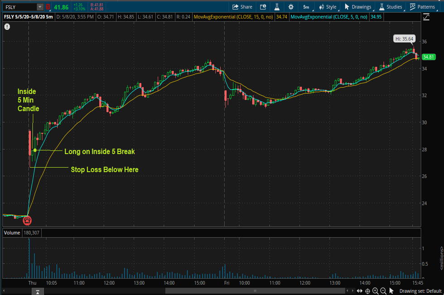Open the Patterns menu
This screenshot has height=295, width=444.
click(x=422, y=7)
